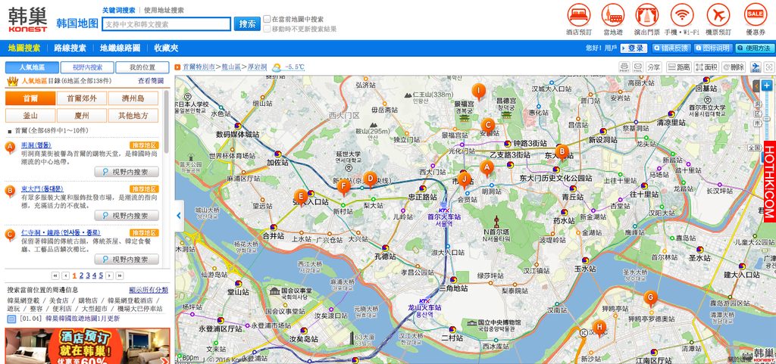Screen dimensions: 776x364
Task: Click the 登录 login button
Action: [x=633, y=48]
